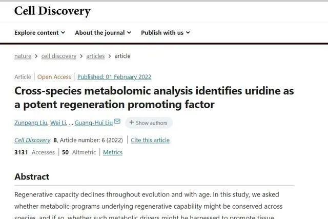Go to nature breadcrumb link

tap(23, 56)
